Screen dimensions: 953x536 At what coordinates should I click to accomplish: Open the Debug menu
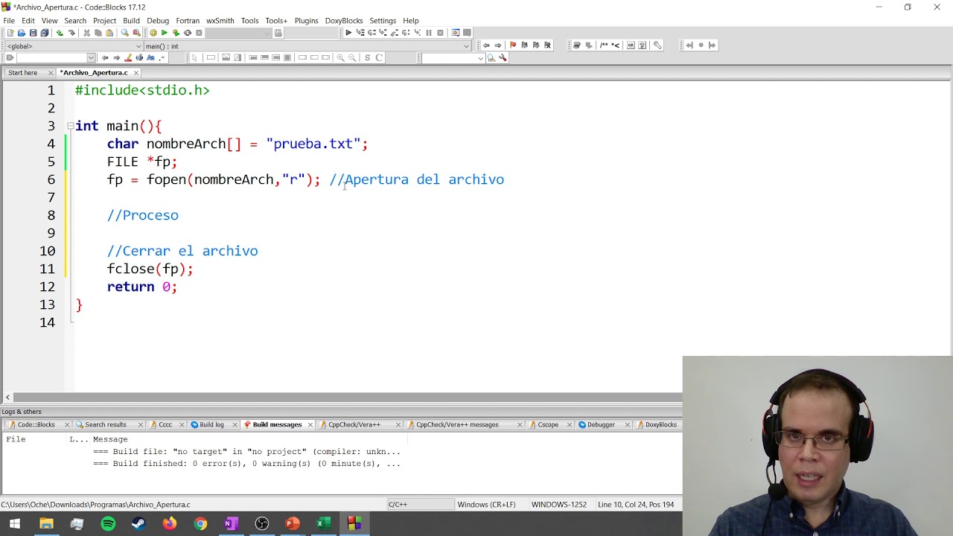coord(158,21)
